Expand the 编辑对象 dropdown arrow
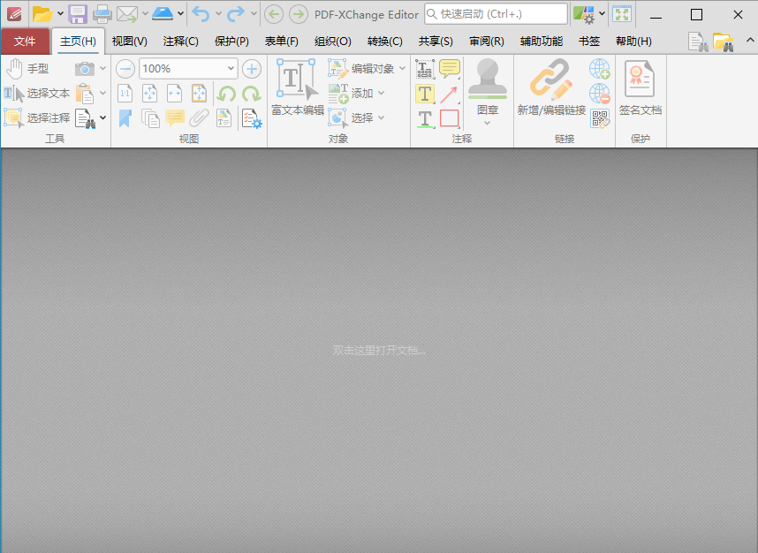This screenshot has height=553, width=758. (x=403, y=69)
